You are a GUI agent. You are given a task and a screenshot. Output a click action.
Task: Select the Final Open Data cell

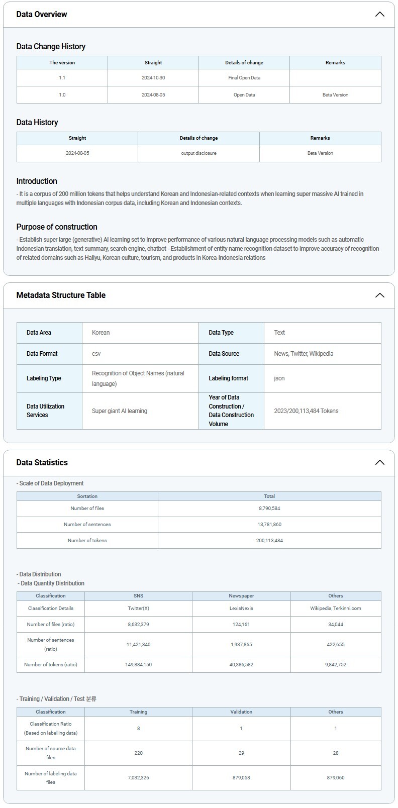(x=244, y=78)
